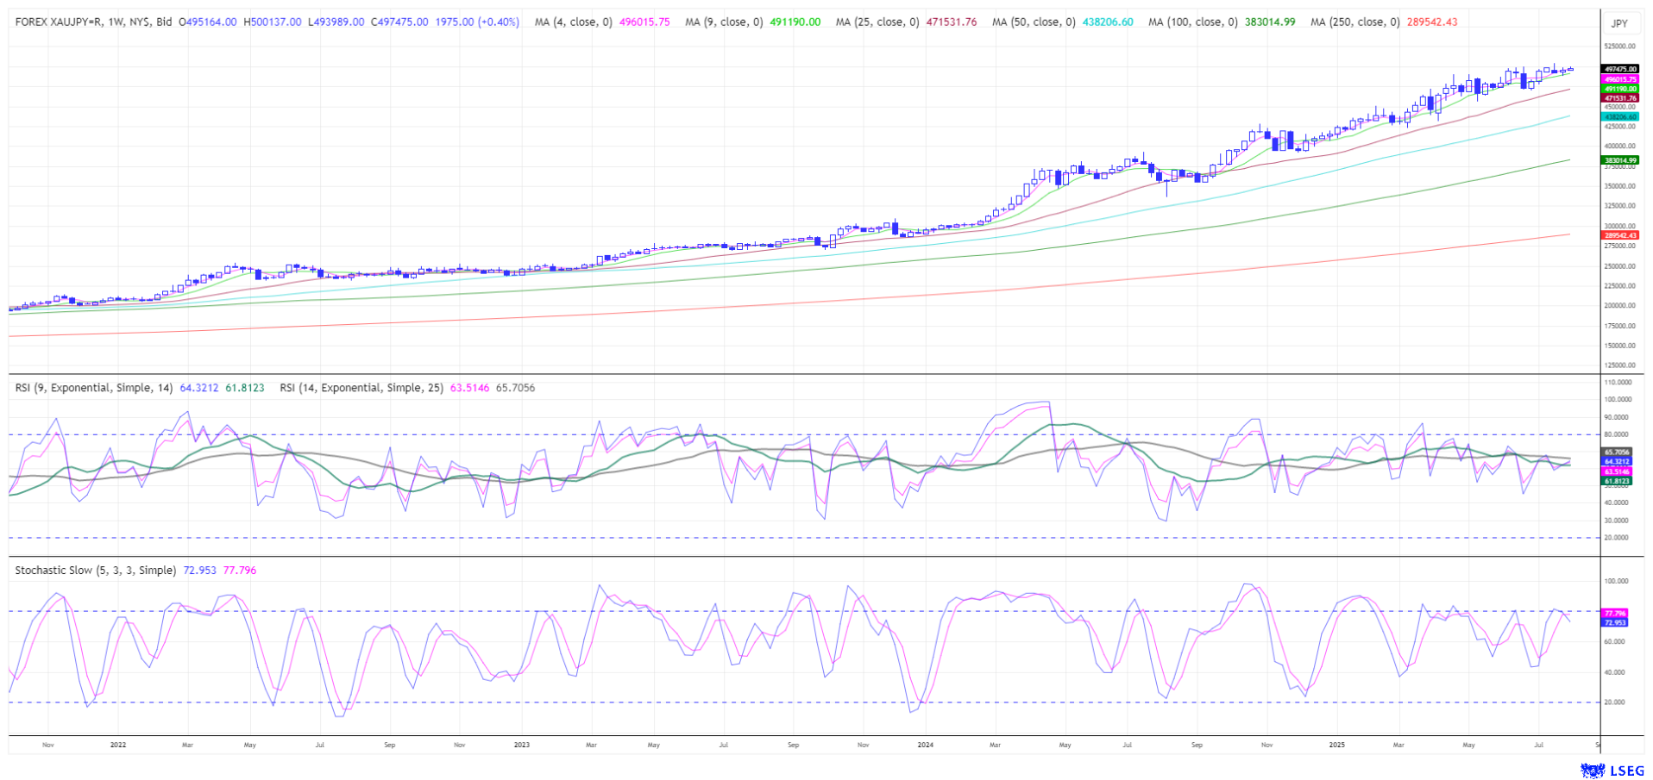Click the cyan 438206.60 price tag
Viewport: 1653px width, 780px height.
point(1619,116)
